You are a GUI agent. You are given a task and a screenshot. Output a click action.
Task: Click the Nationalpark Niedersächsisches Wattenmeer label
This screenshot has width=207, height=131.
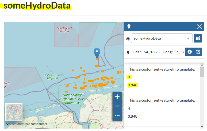click(72, 99)
